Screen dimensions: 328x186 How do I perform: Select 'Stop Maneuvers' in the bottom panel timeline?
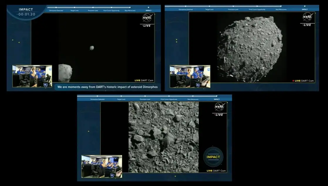(191, 99)
